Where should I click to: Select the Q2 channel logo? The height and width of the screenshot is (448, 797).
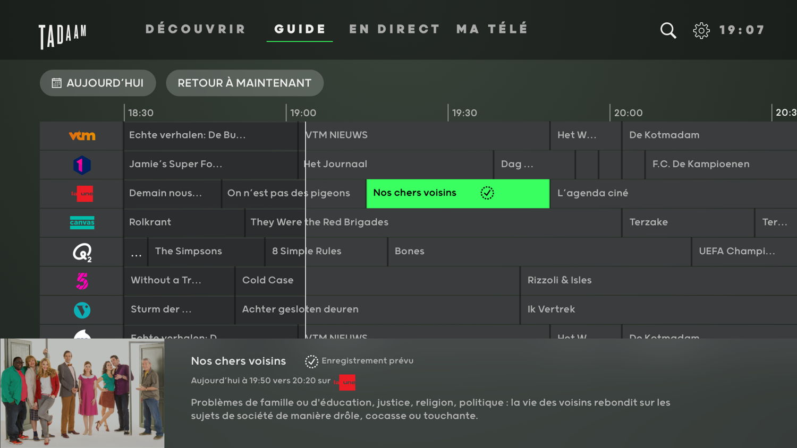pyautogui.click(x=82, y=252)
